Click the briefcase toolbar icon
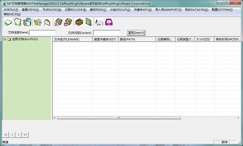Viewport: 243px width, 146px height. pos(47,22)
